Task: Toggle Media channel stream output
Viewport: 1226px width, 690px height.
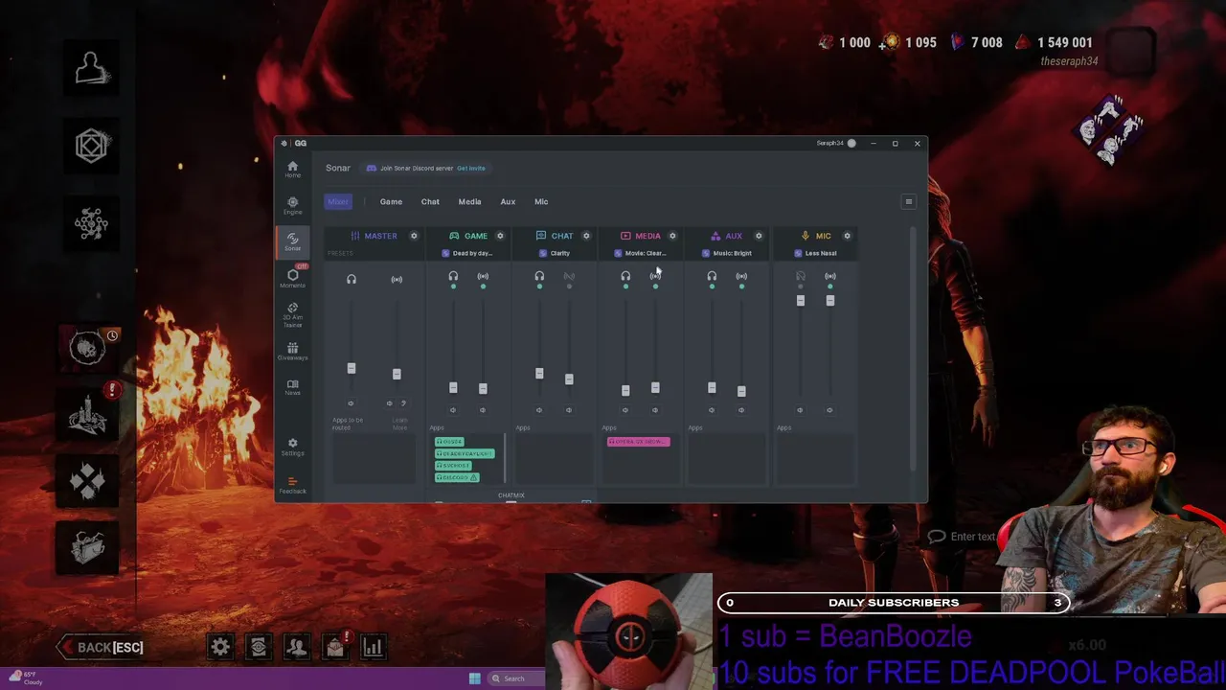Action: point(655,277)
